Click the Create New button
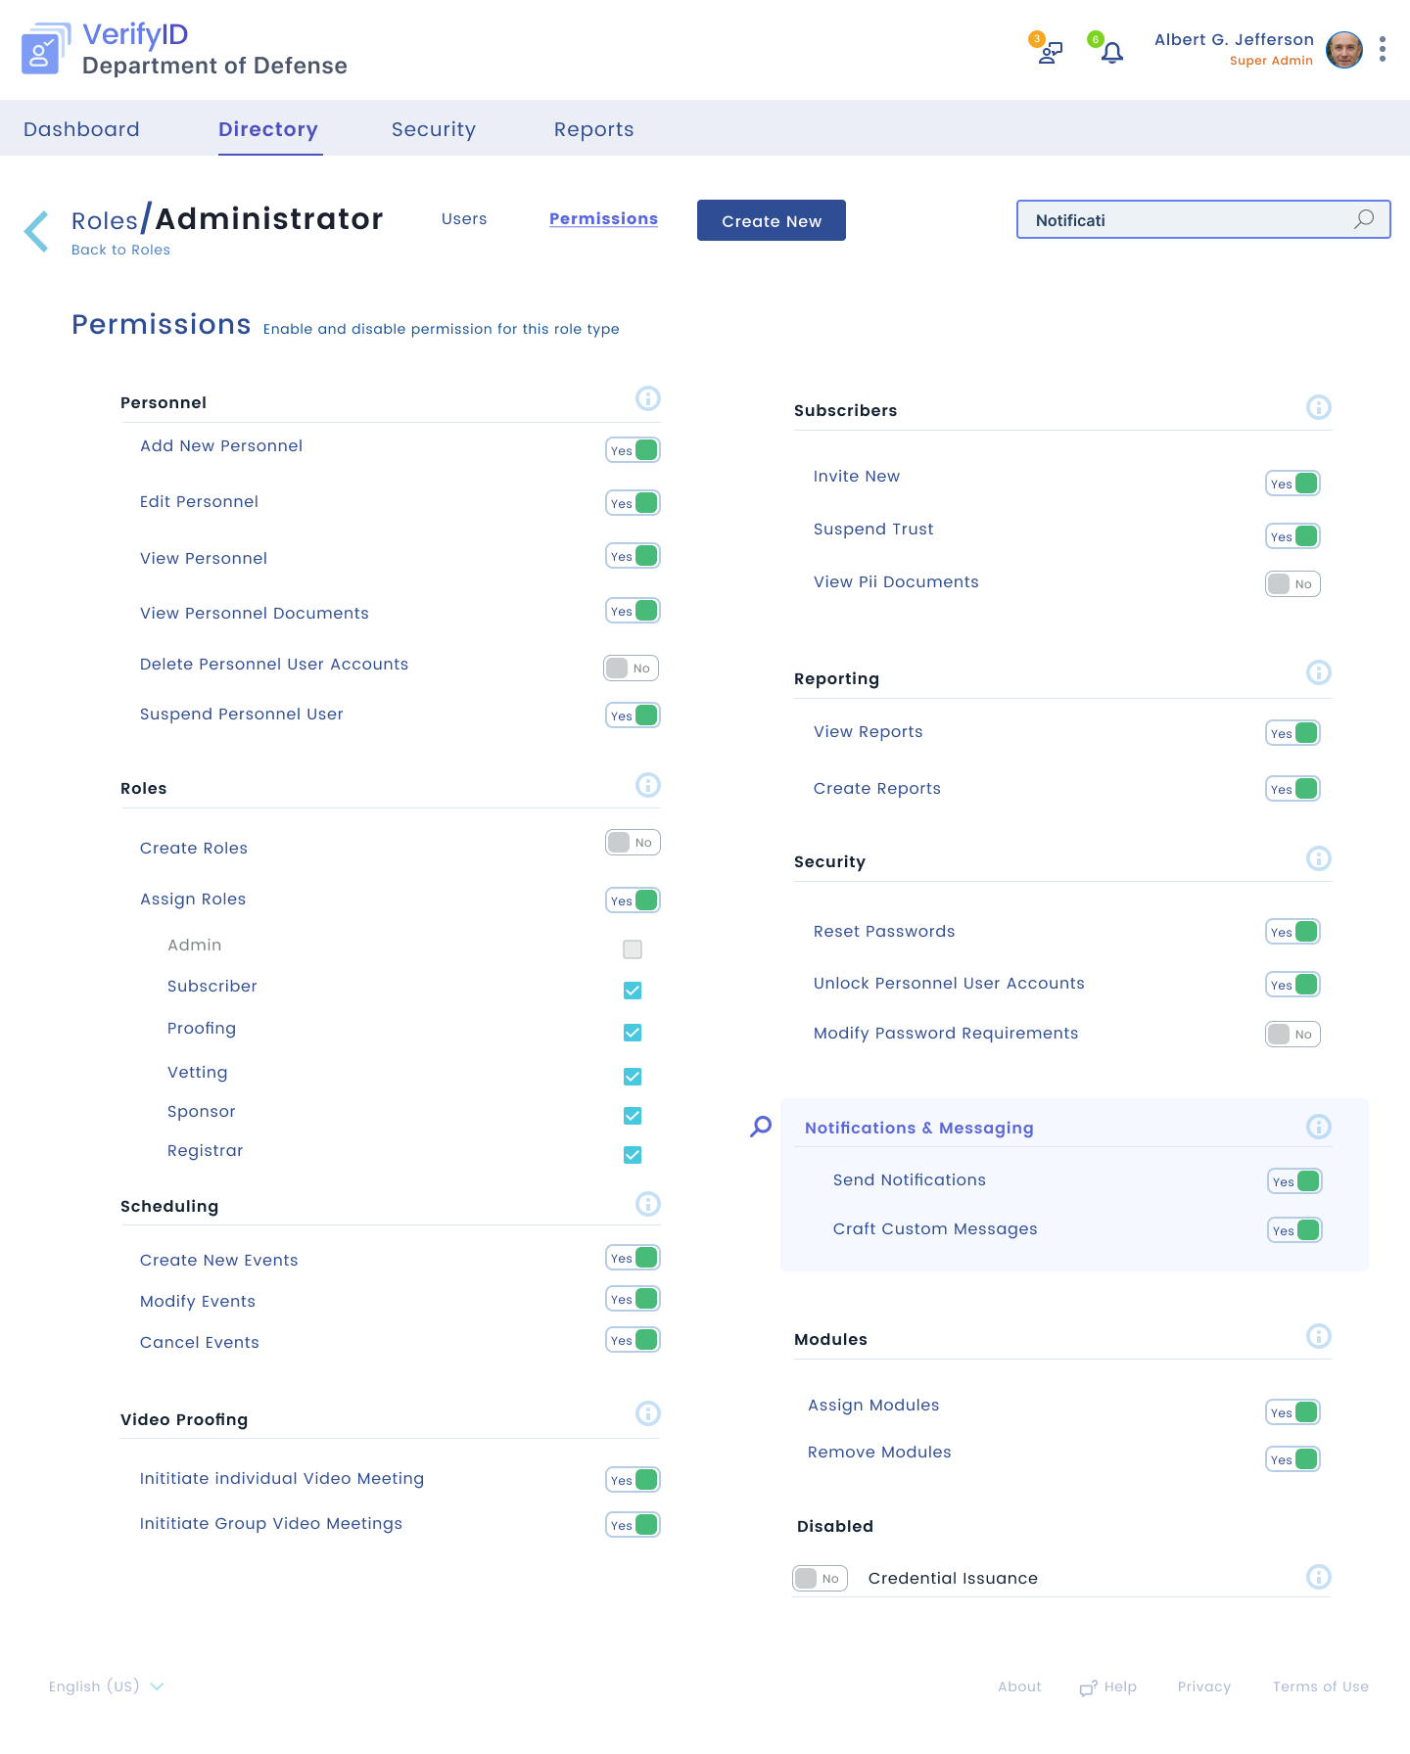 click(772, 220)
